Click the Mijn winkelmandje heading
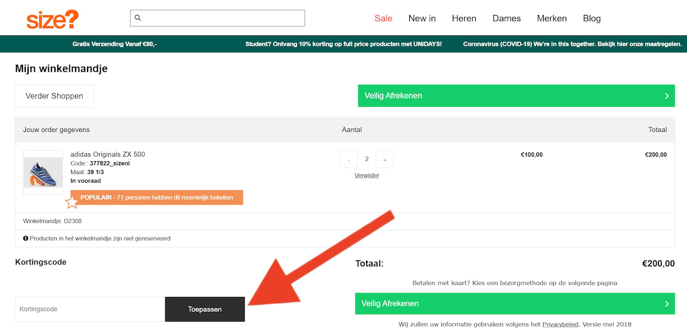 (61, 69)
